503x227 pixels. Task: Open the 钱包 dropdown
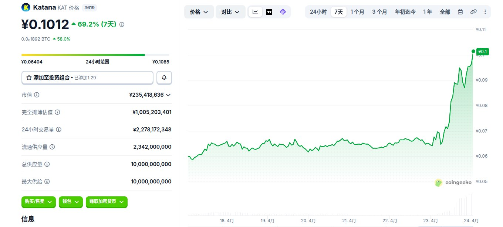[71, 202]
